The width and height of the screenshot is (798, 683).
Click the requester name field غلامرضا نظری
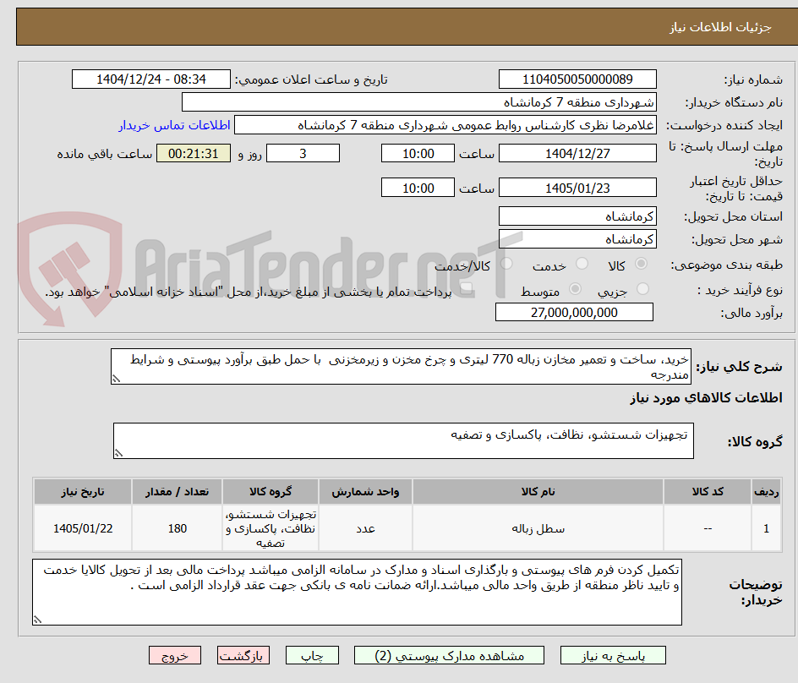445,125
